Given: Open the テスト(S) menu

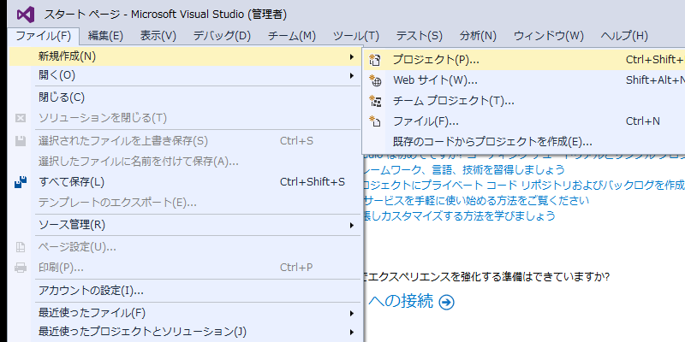Looking at the screenshot, I should (420, 36).
